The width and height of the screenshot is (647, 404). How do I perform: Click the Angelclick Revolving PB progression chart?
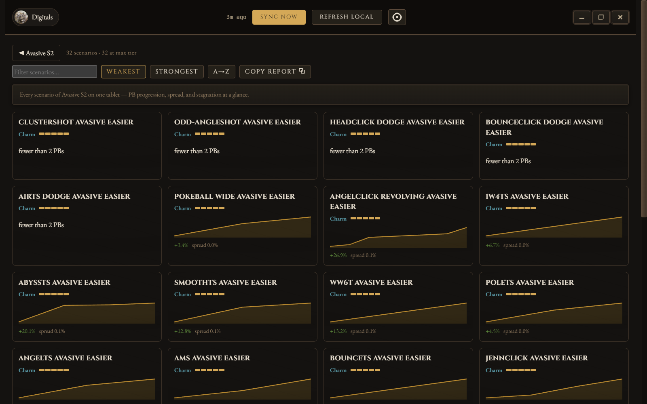pyautogui.click(x=398, y=238)
